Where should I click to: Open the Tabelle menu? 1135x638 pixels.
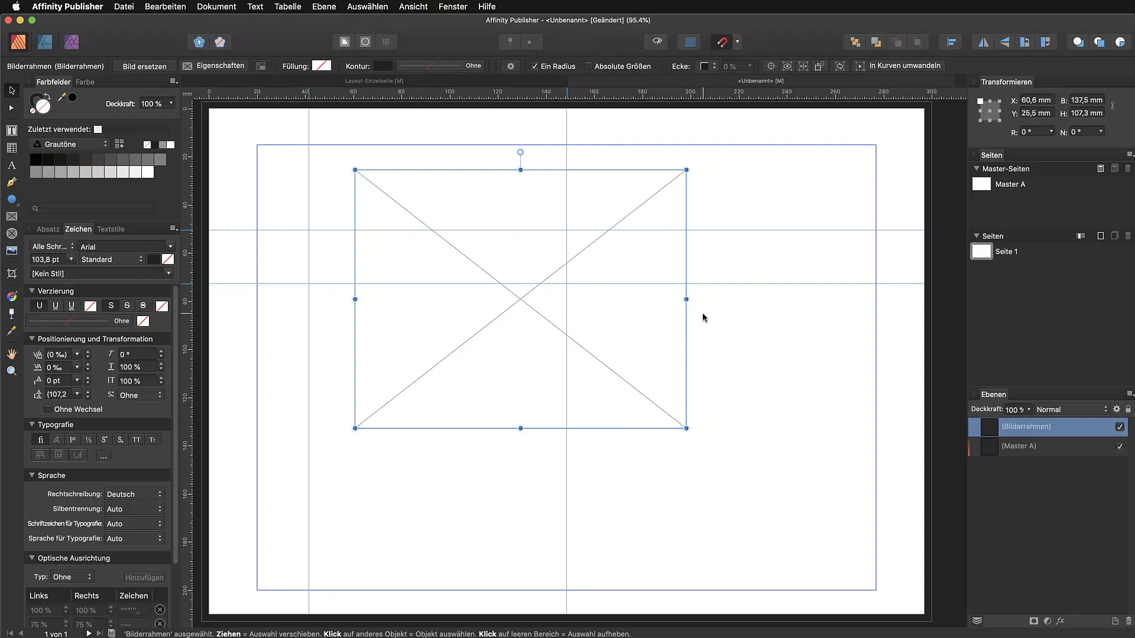[x=288, y=6]
